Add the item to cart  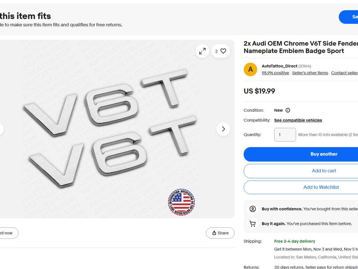click(x=324, y=171)
